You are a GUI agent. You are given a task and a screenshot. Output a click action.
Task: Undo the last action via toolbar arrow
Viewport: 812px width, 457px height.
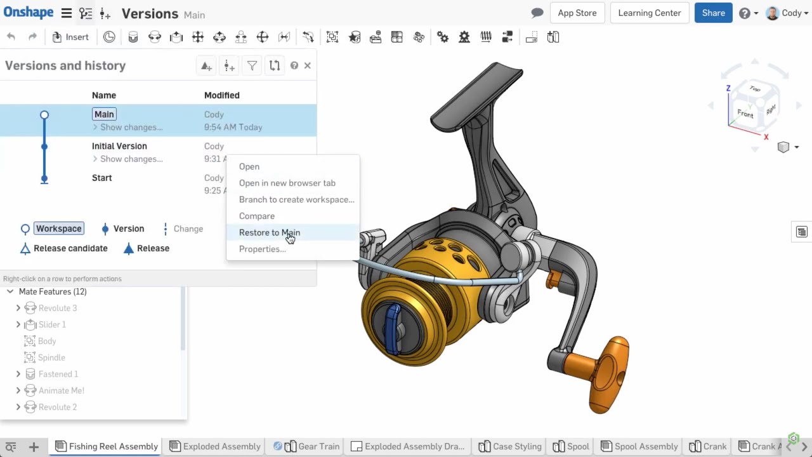click(11, 37)
